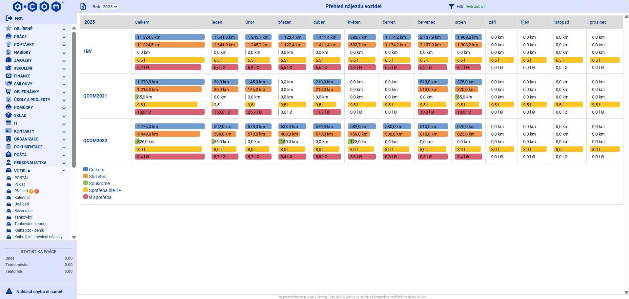Click the blue Celkem legend swatch
Image resolution: width=629 pixels, height=299 pixels.
click(86, 169)
